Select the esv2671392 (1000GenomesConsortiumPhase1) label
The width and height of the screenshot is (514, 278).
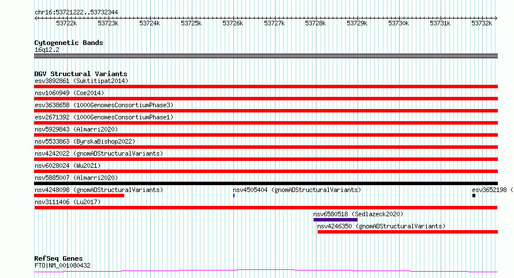[104, 117]
